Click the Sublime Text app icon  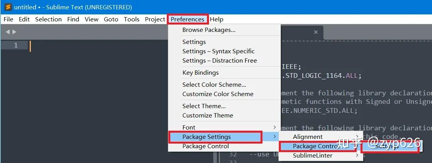[7, 7]
